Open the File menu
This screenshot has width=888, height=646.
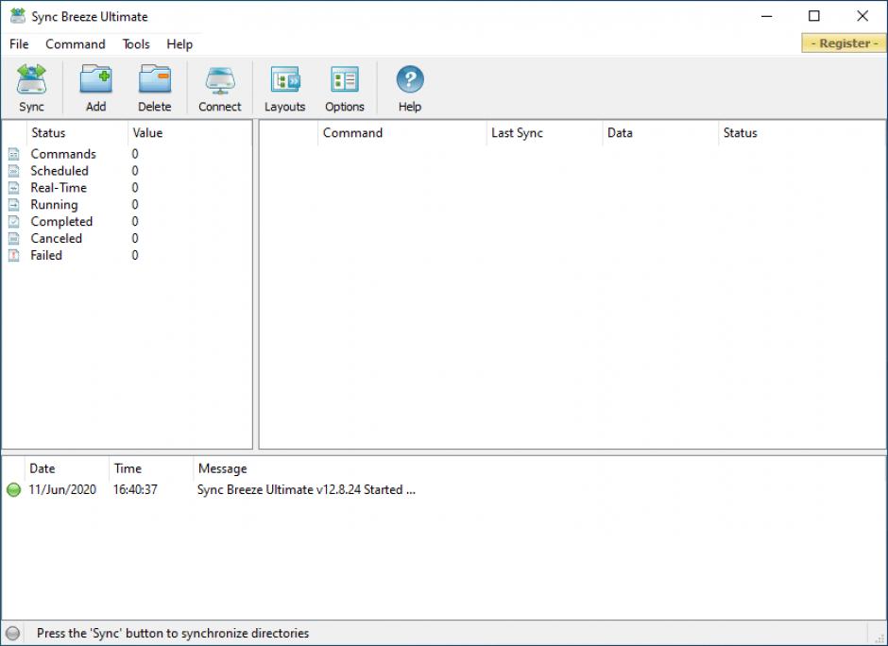19,44
